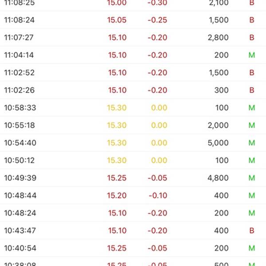
Task: Click the M marker on the 10:50:12 trade
Action: (252, 160)
